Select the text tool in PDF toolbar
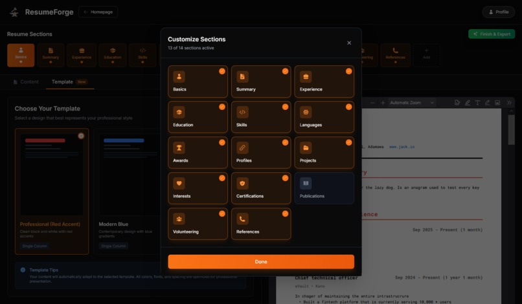 [x=477, y=103]
